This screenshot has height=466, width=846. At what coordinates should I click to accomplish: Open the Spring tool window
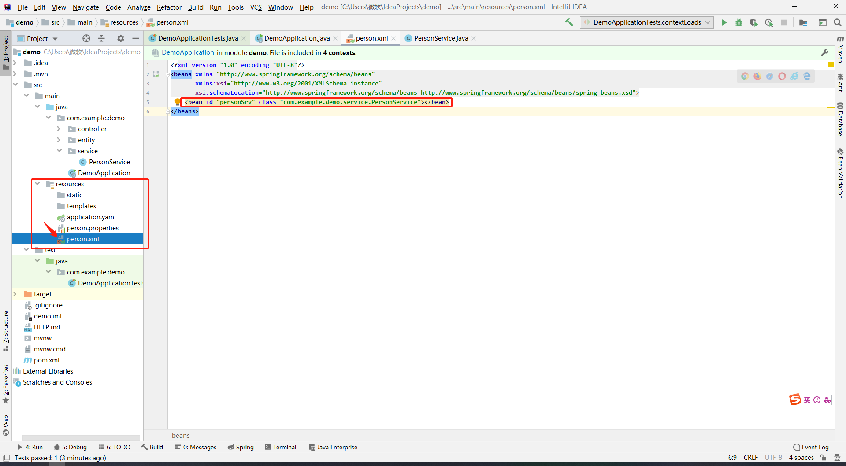pyautogui.click(x=241, y=447)
